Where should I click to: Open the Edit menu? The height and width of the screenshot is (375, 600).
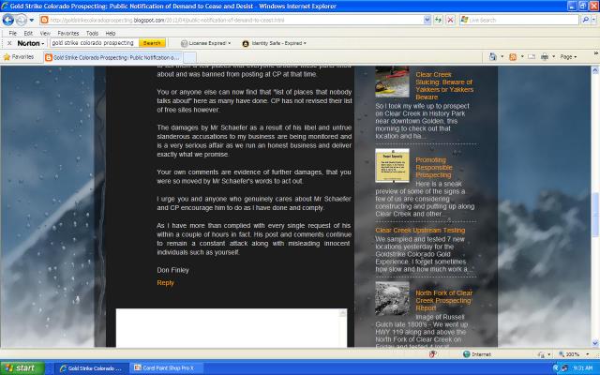tap(28, 34)
